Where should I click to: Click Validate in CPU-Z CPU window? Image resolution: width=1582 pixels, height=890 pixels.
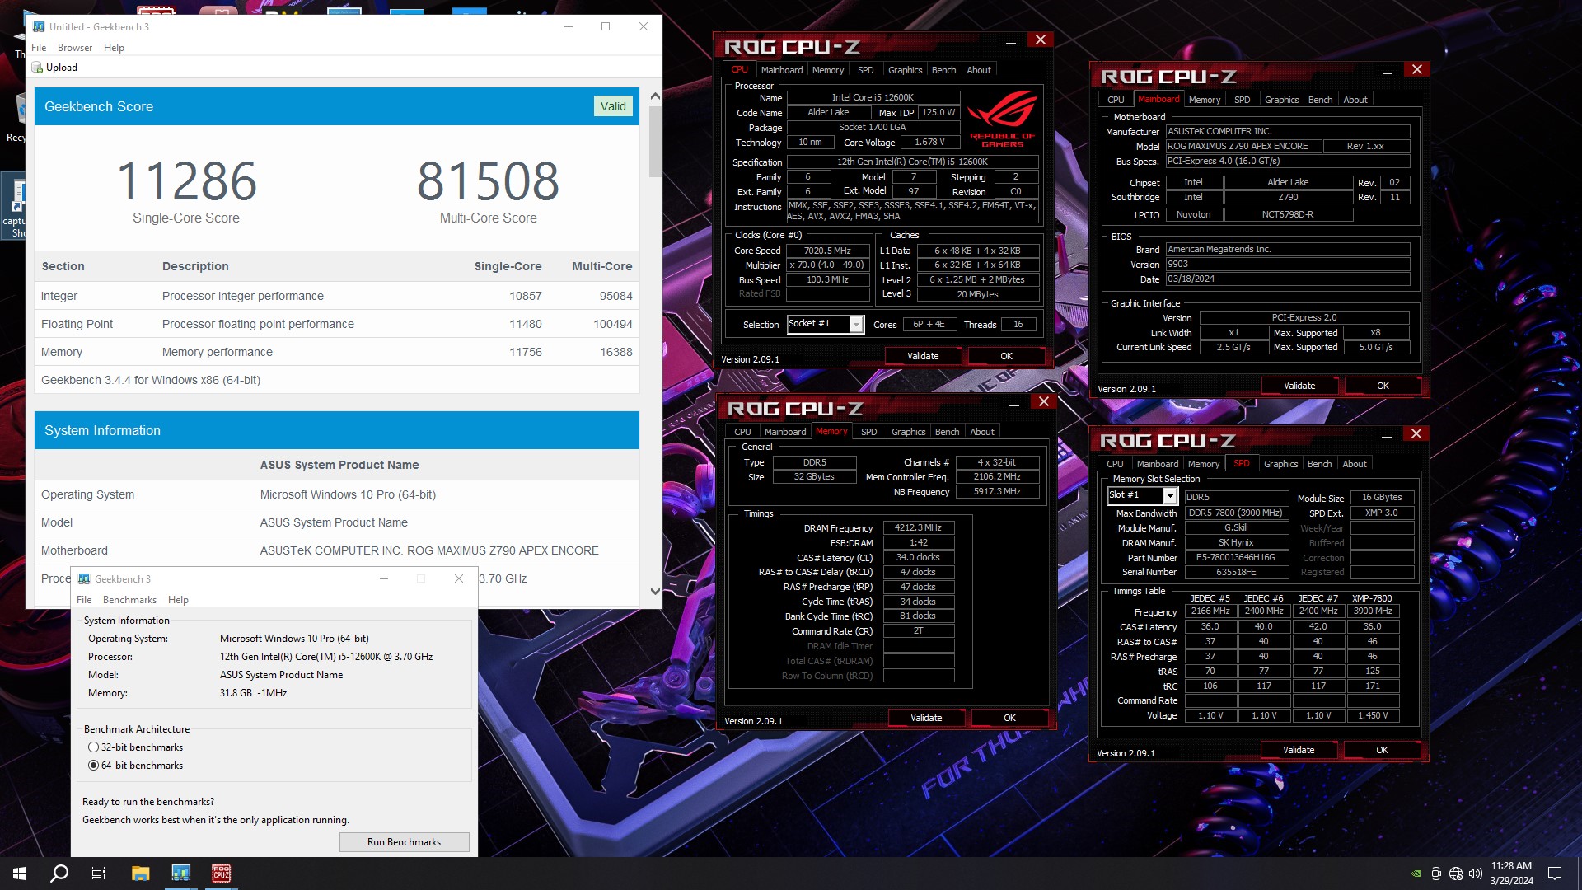(923, 356)
